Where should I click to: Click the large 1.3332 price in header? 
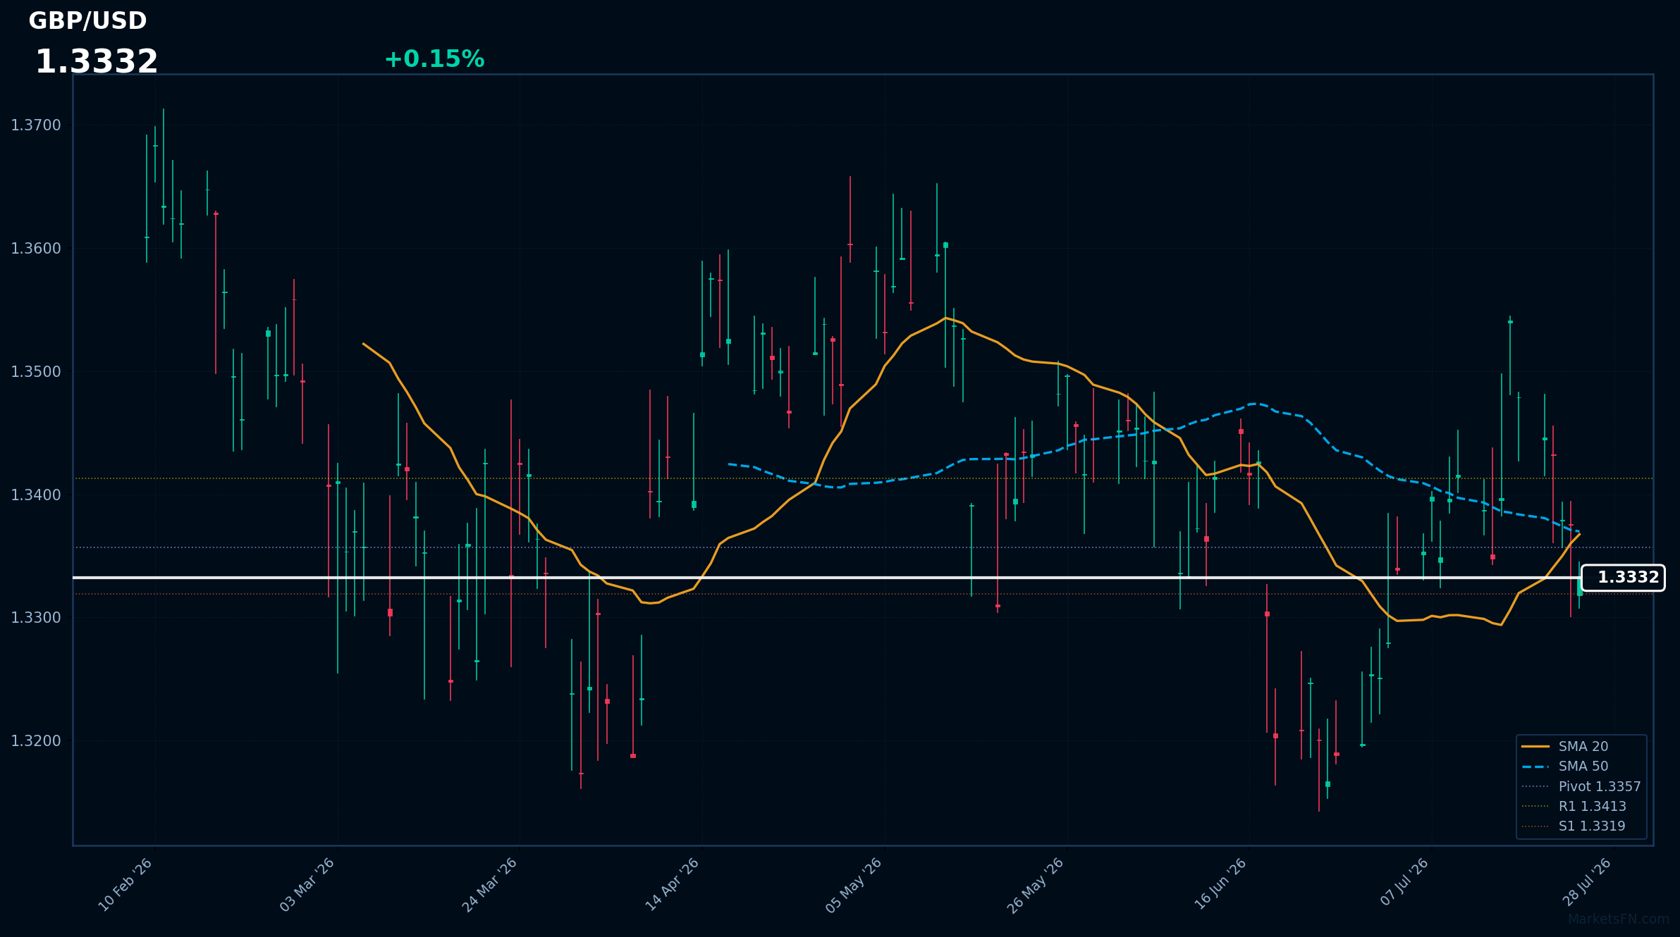97,62
